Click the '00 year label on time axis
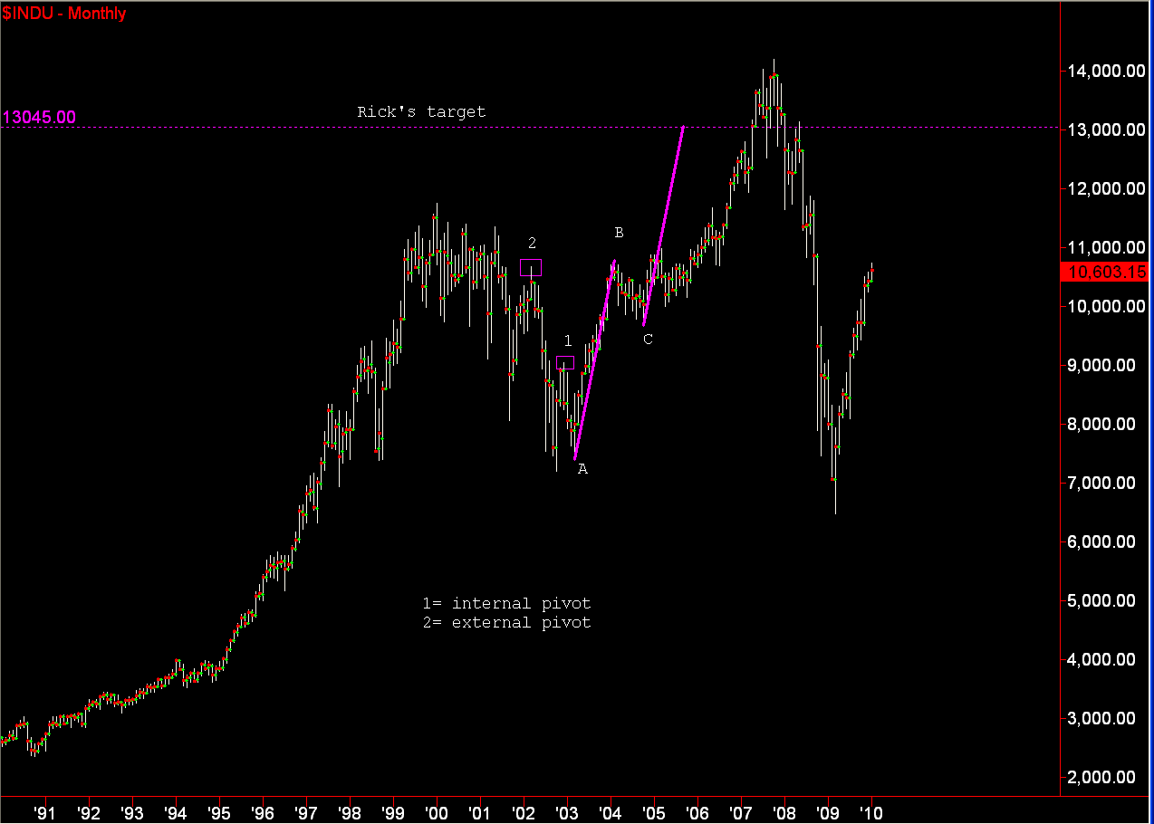 click(437, 811)
